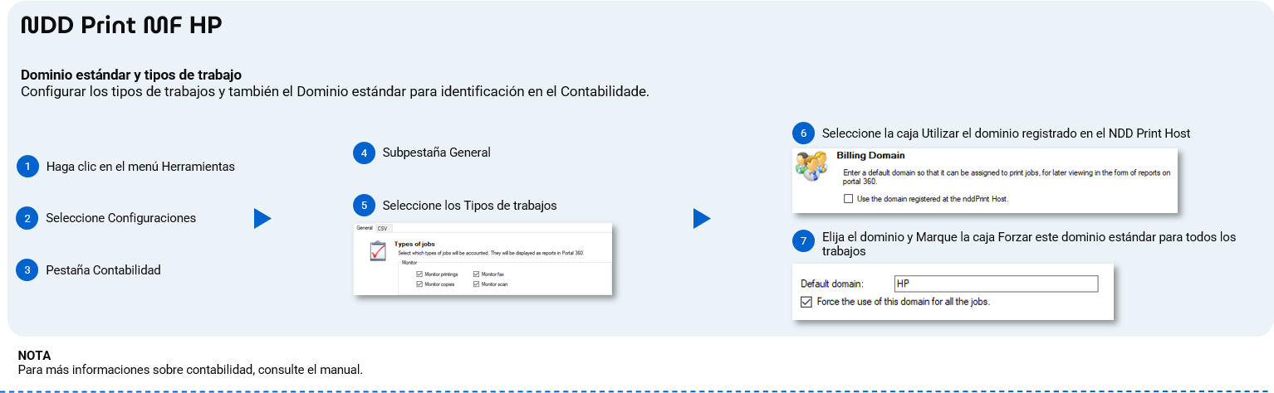Toggle the Monitor fax checkbox

click(x=477, y=274)
